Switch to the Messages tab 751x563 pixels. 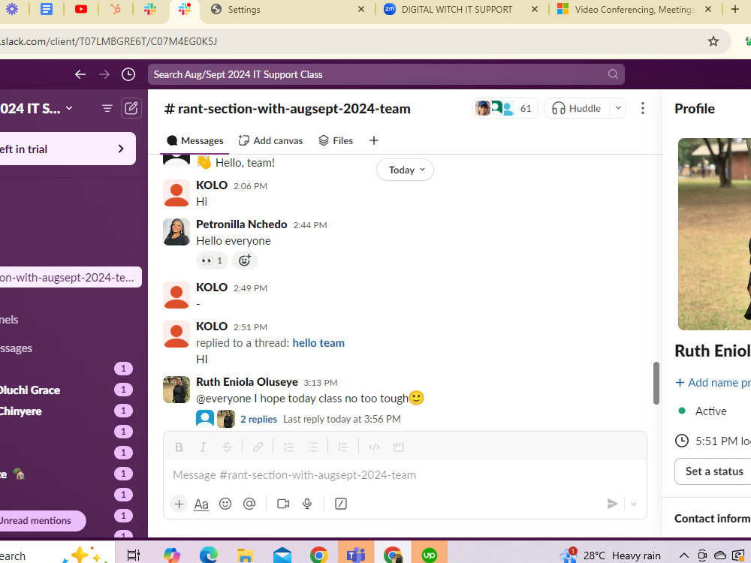pyautogui.click(x=195, y=141)
